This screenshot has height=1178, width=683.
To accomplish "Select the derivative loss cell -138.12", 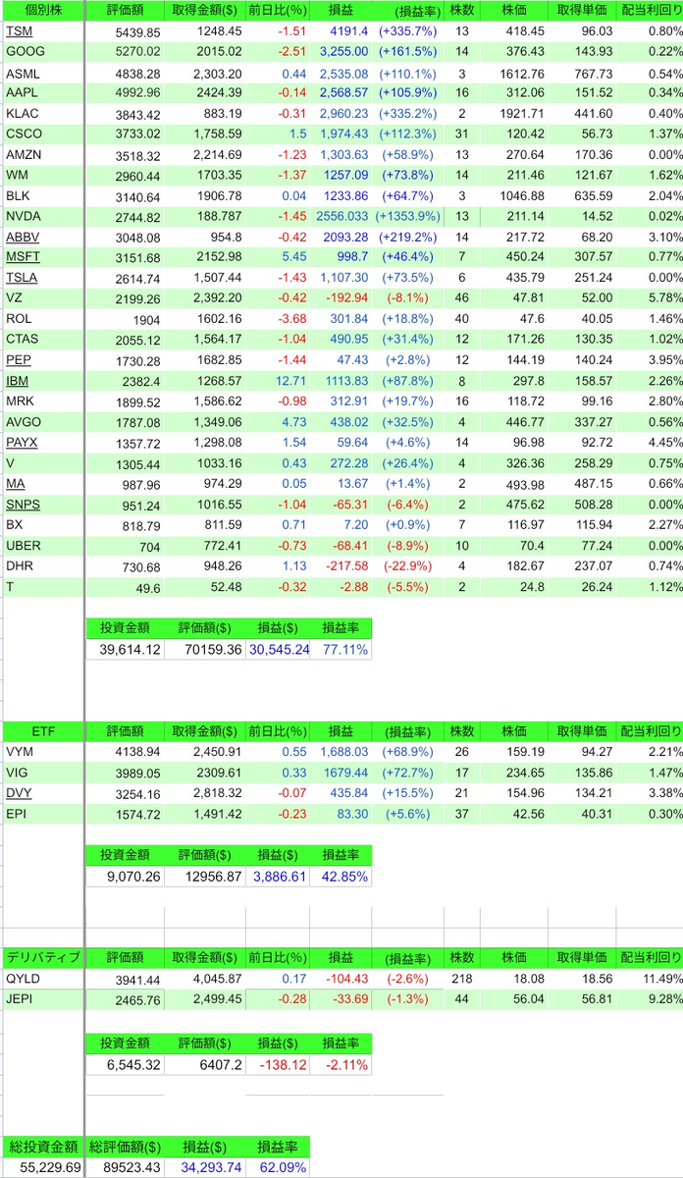I will coord(277,1064).
